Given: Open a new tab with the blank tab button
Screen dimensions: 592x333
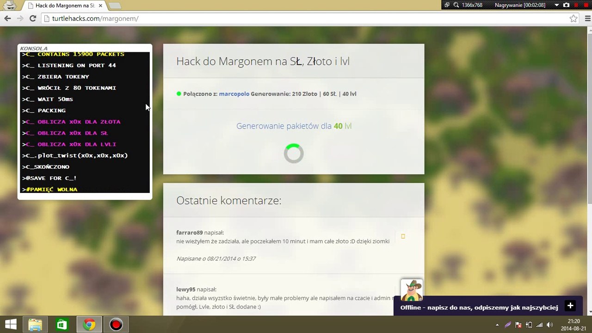Looking at the screenshot, I should pos(115,6).
